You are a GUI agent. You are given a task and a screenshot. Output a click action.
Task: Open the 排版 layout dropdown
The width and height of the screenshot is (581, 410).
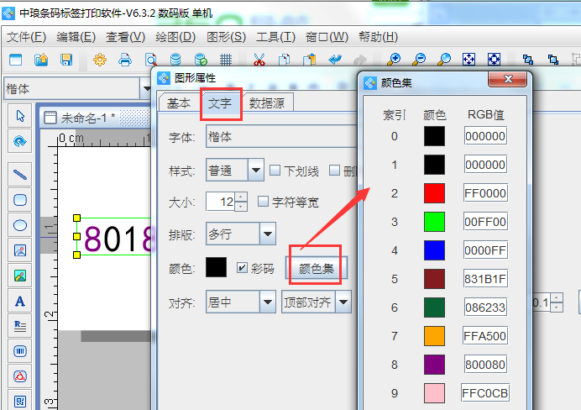(267, 233)
